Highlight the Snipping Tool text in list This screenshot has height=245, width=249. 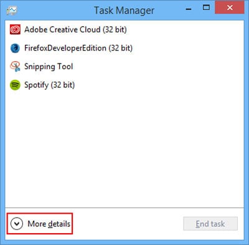[x=49, y=67]
